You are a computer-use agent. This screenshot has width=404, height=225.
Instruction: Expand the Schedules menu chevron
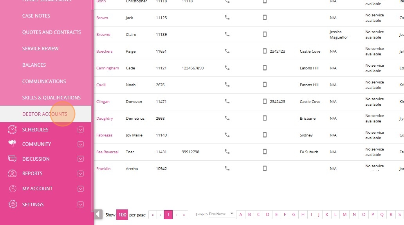(x=81, y=129)
